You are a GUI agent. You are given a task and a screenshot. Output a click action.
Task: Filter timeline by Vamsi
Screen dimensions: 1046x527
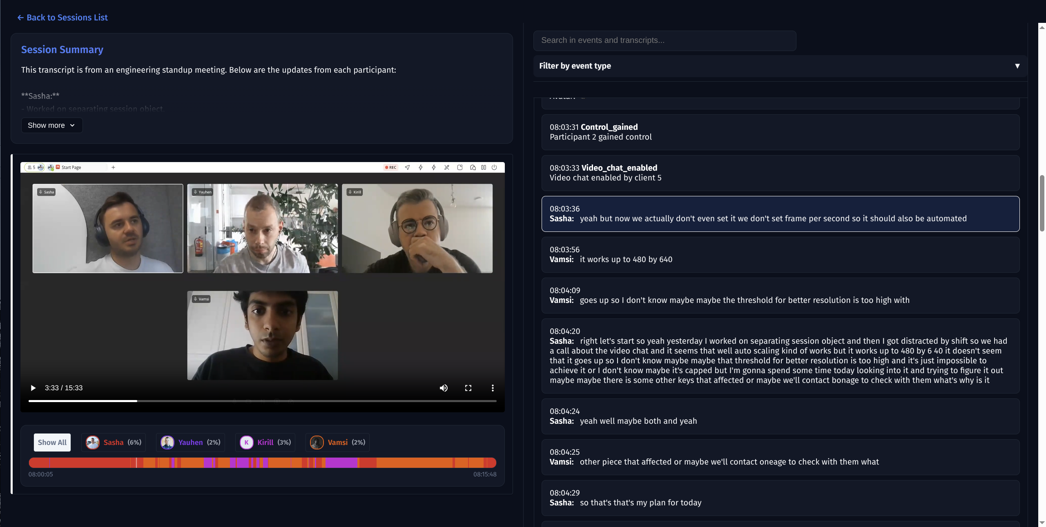(338, 443)
